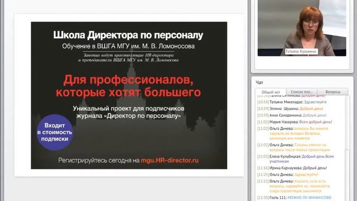Select Гость 111 chat message
The height and width of the screenshot is (201, 357).
tap(295, 197)
